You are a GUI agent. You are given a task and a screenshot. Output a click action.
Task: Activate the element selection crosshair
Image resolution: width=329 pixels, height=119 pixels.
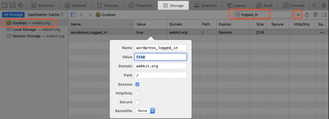tap(20, 5)
